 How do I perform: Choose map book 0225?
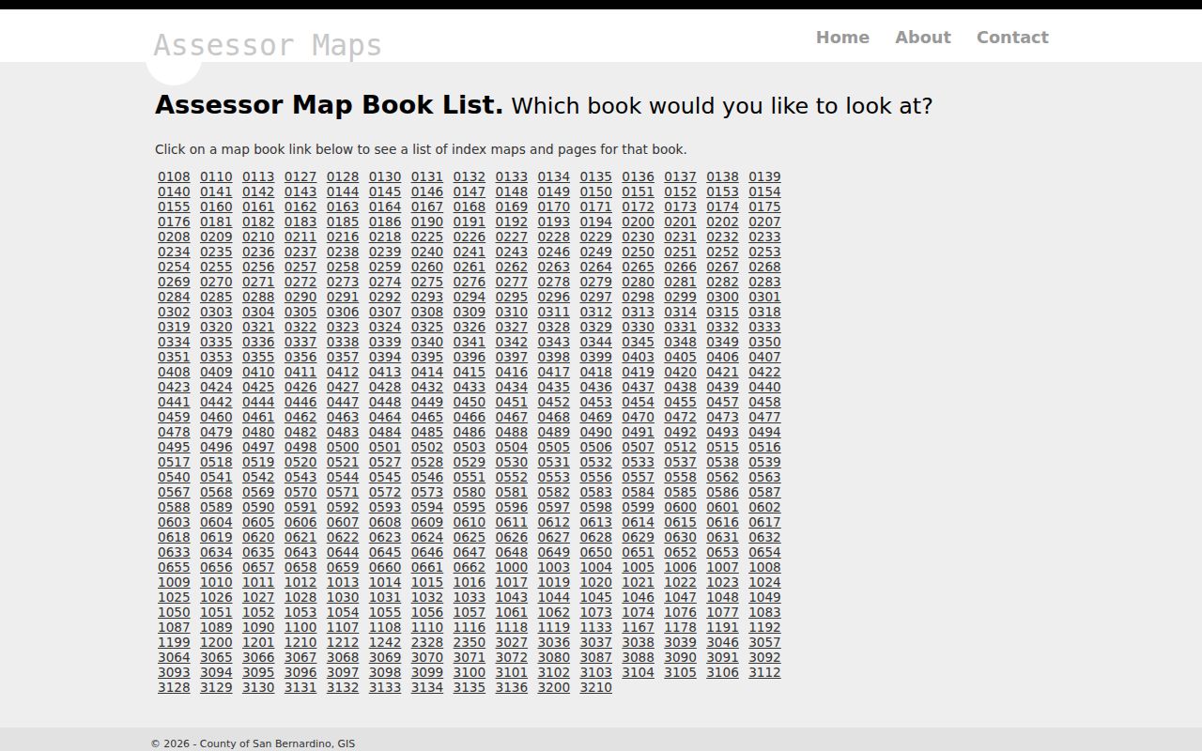click(427, 237)
